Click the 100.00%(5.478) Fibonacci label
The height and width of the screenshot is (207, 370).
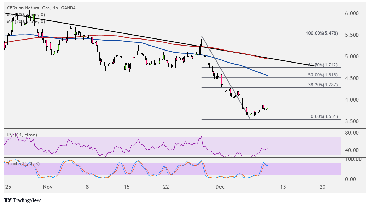(x=322, y=33)
